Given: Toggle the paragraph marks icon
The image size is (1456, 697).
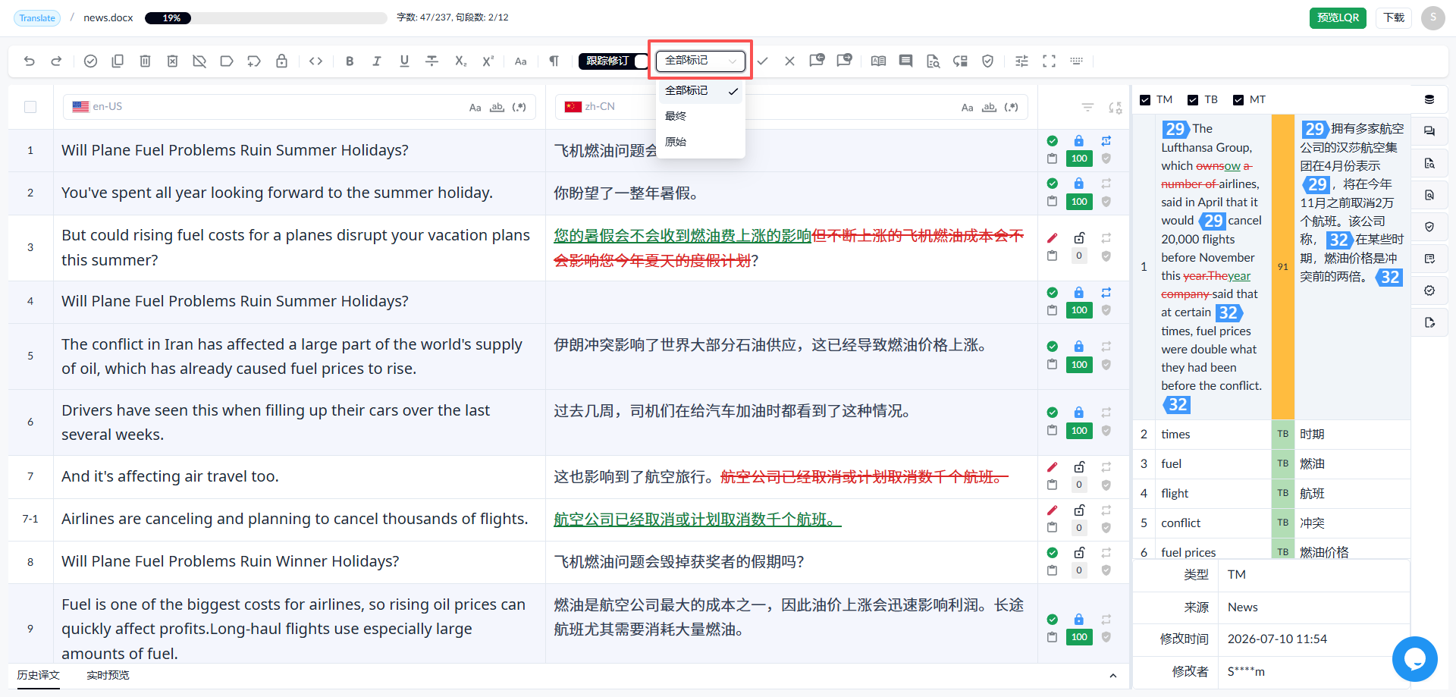Looking at the screenshot, I should (x=554, y=61).
